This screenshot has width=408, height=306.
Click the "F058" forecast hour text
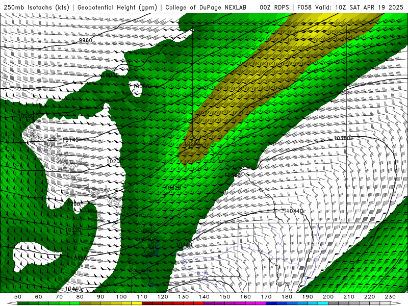tap(304, 7)
